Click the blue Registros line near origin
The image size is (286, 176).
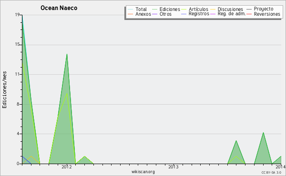click(x=26, y=160)
